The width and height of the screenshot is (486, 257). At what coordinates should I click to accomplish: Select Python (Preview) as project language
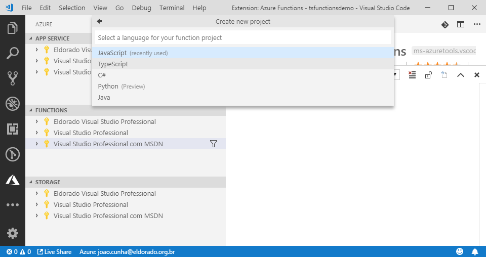243,86
